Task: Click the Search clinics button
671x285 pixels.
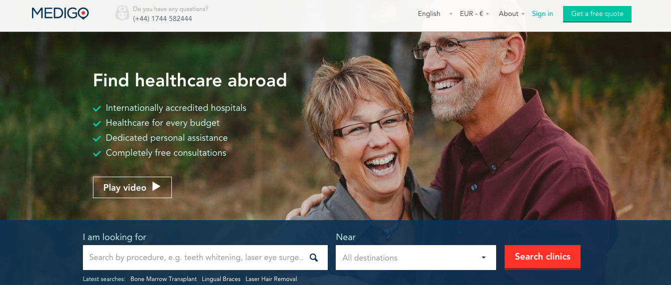Action: (x=543, y=257)
